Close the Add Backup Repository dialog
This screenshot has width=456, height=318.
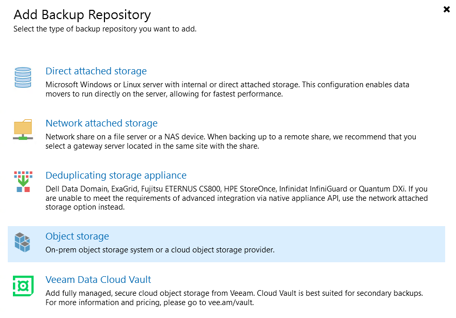446,9
